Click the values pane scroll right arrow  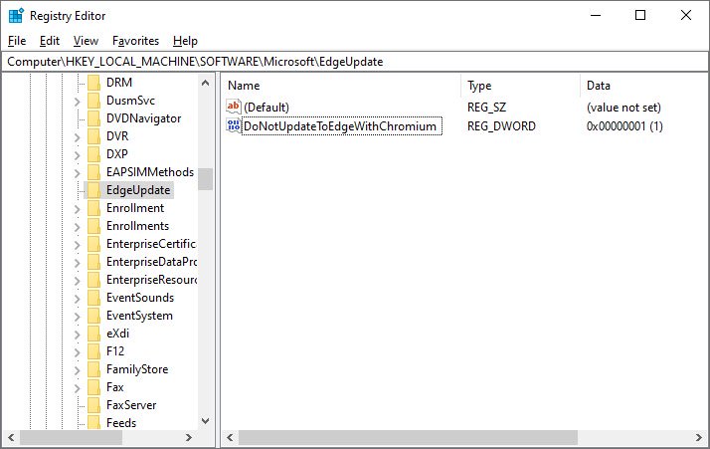click(x=699, y=438)
